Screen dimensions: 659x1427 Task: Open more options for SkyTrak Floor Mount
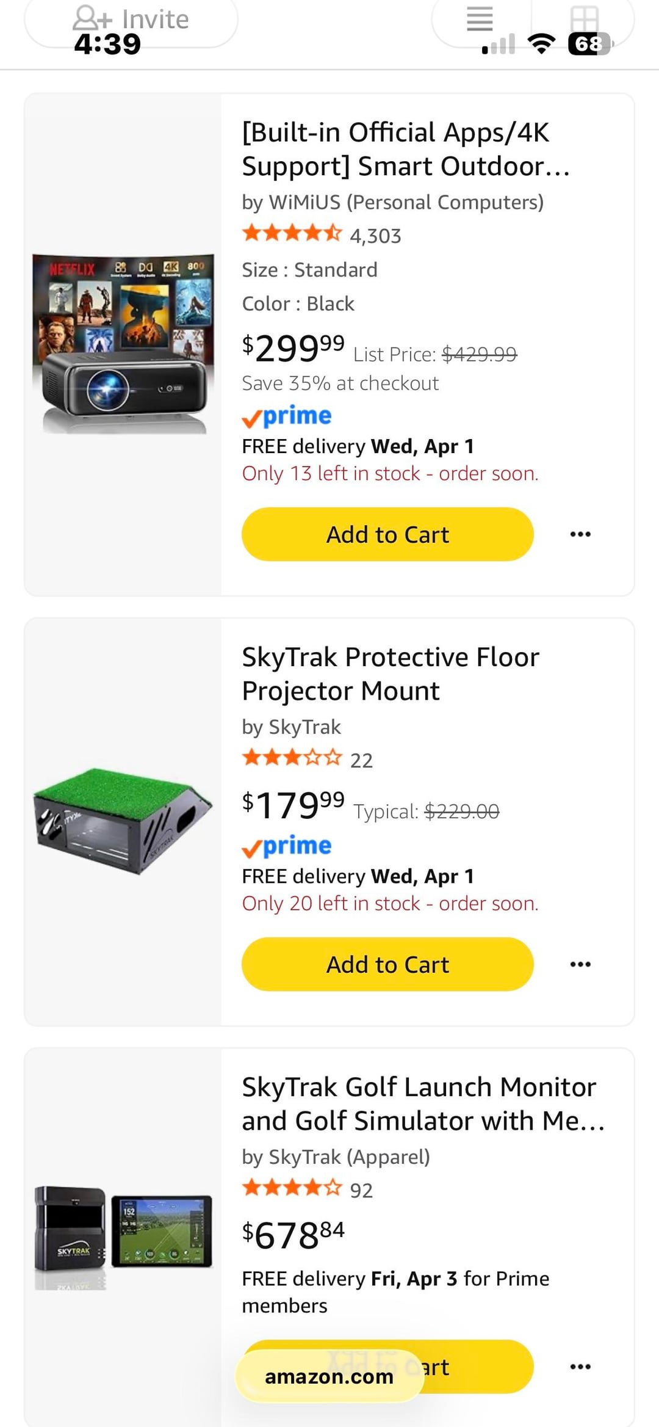click(x=580, y=964)
